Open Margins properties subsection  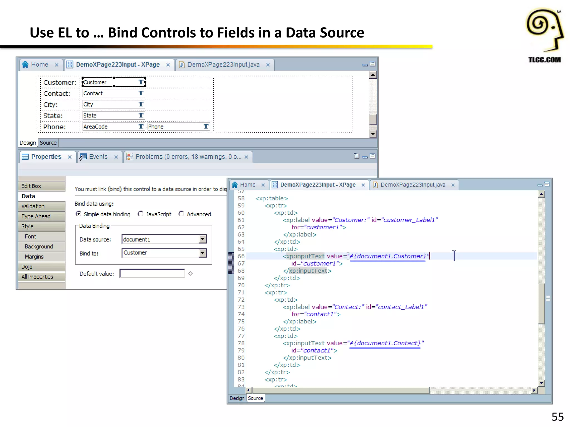click(42, 256)
